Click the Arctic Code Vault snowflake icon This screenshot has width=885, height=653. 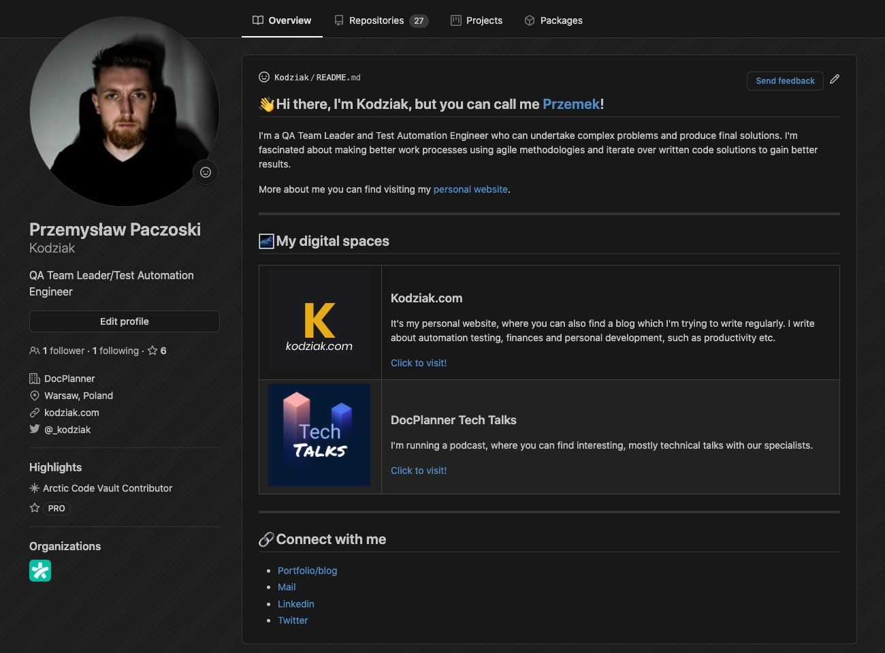tap(35, 488)
